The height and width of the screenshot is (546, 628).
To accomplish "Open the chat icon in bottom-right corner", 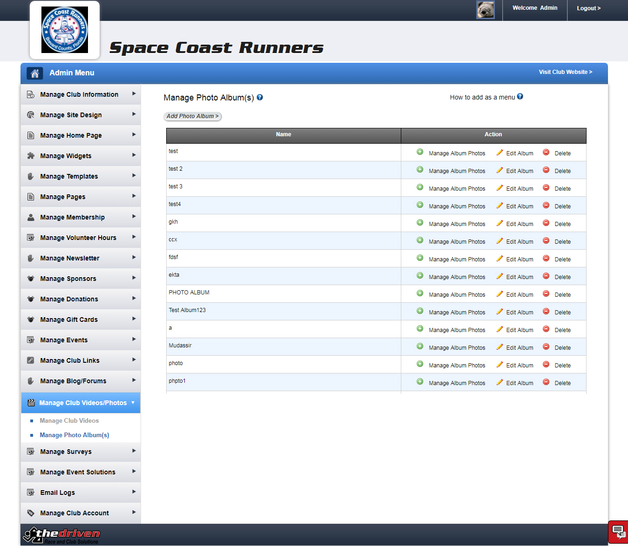I will pos(618,532).
